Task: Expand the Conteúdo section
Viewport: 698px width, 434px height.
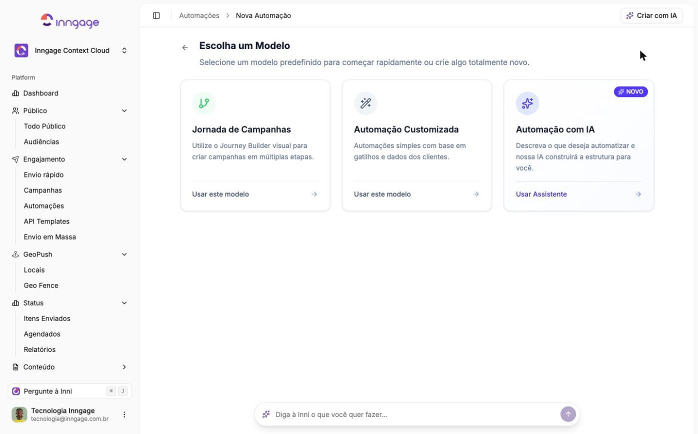Action: click(124, 367)
